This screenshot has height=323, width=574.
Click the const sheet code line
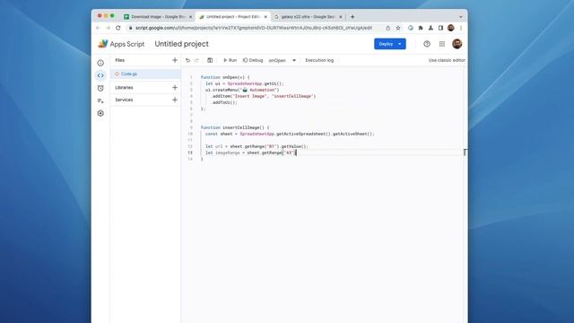290,134
